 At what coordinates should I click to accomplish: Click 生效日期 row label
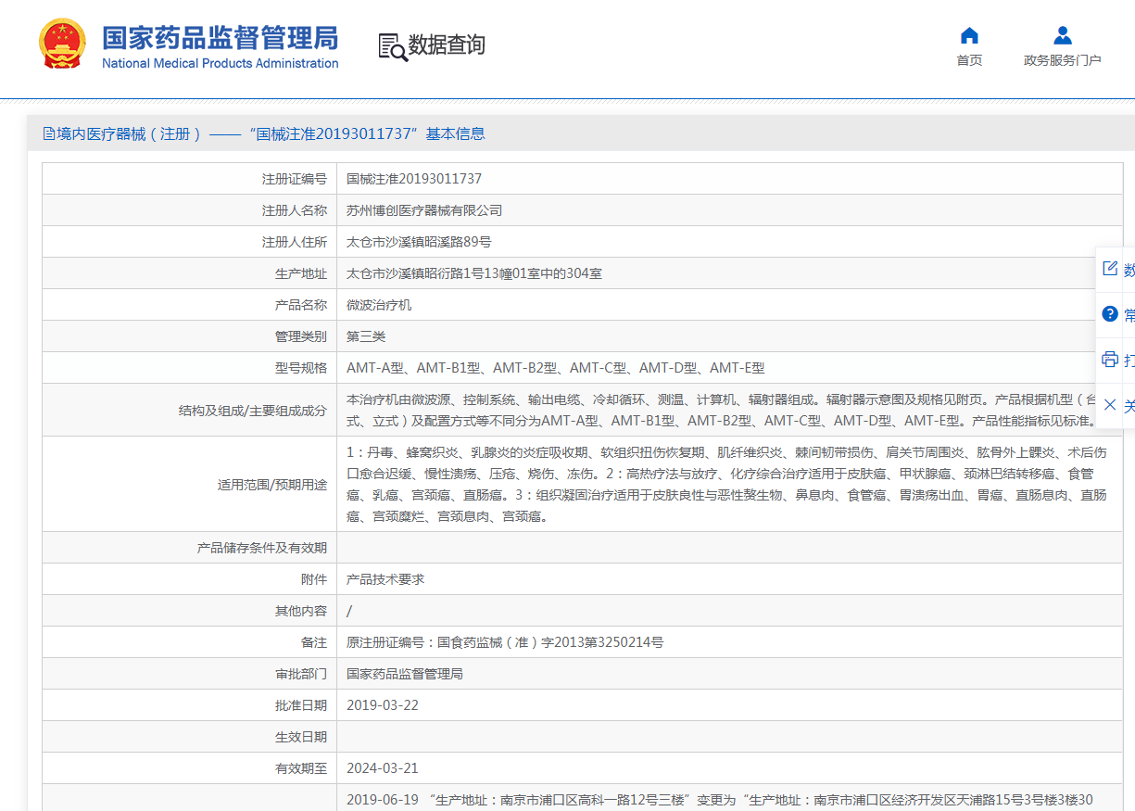click(x=301, y=737)
